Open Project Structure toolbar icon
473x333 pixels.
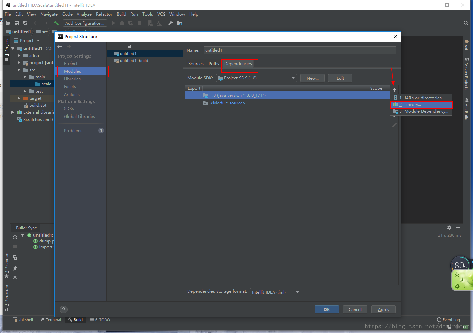point(179,23)
